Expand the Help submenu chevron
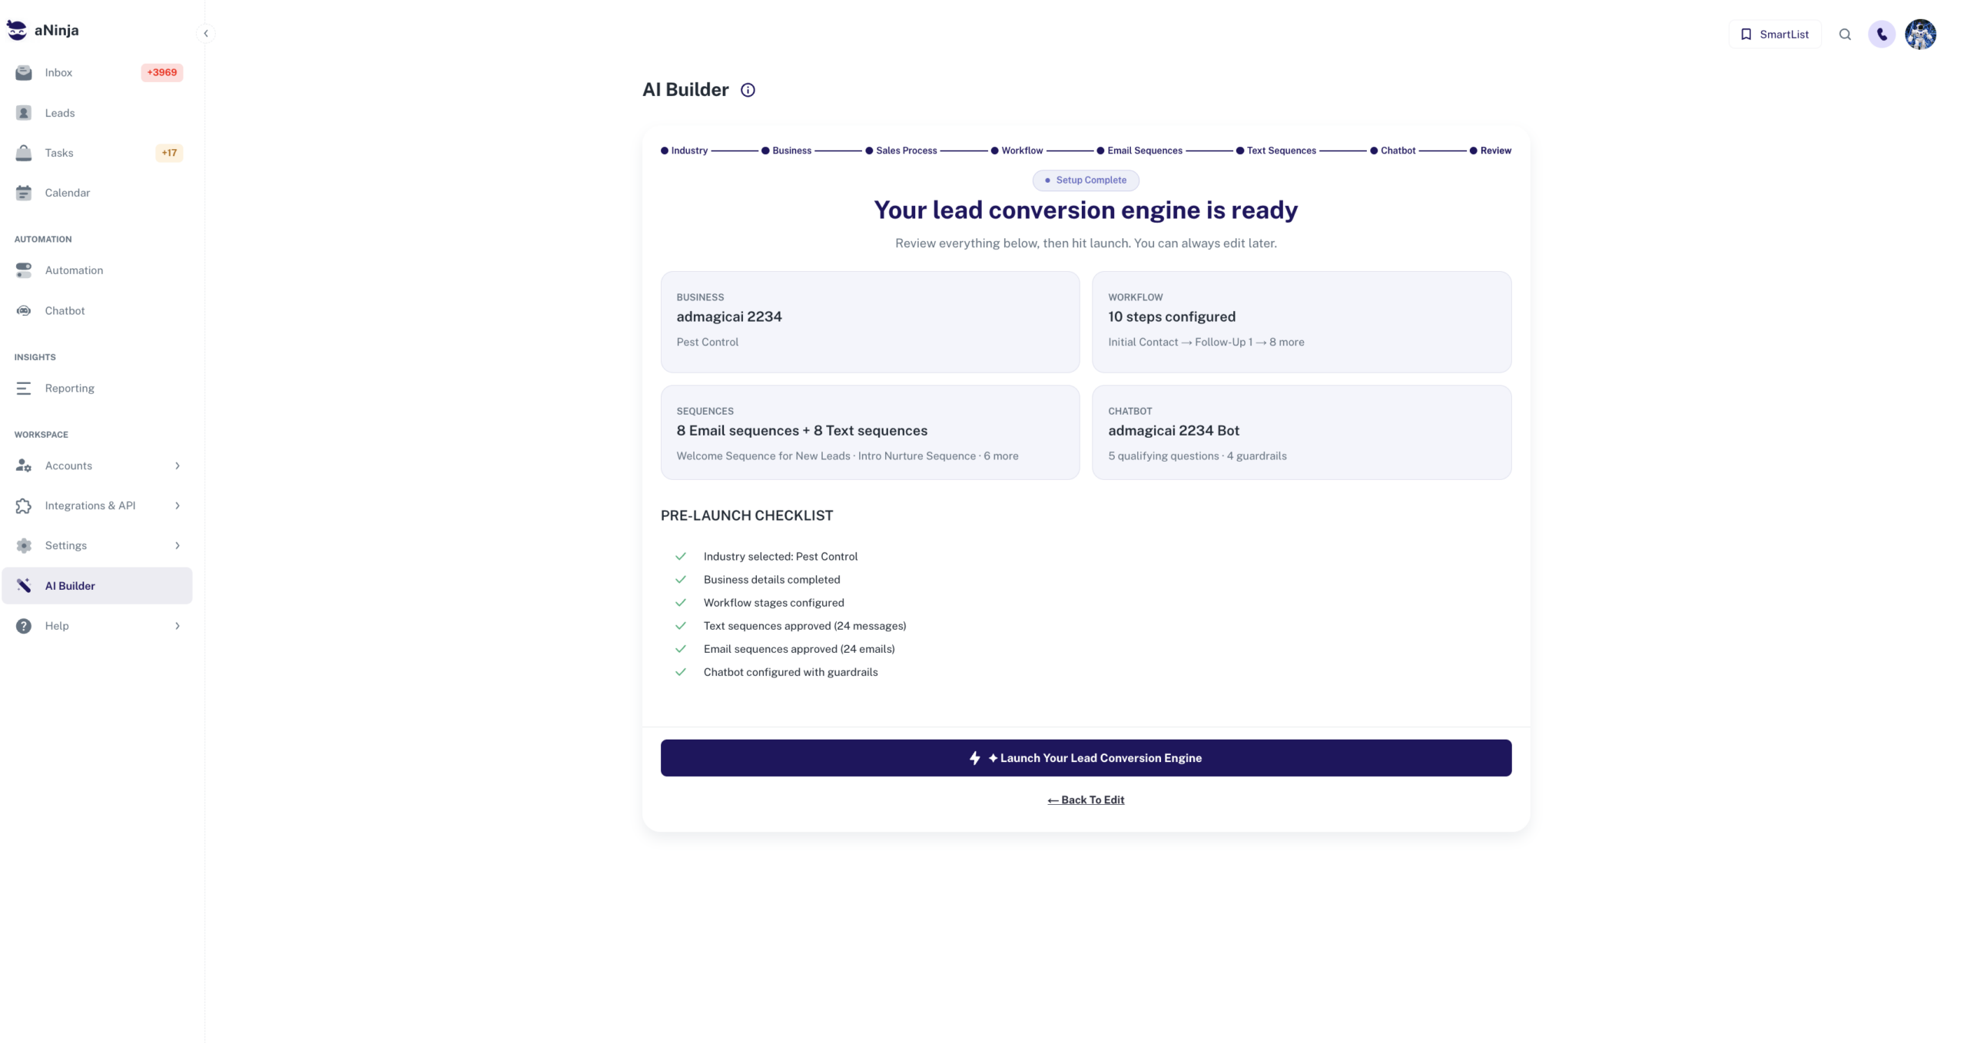This screenshot has width=1967, height=1043. [177, 625]
